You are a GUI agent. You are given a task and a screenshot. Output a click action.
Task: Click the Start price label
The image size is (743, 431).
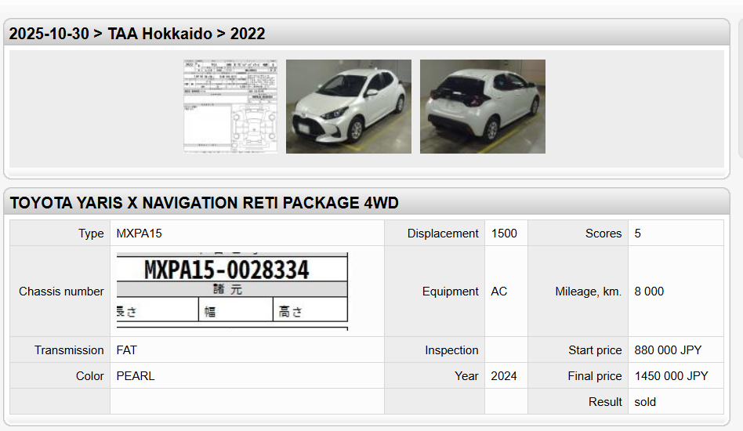pos(595,350)
